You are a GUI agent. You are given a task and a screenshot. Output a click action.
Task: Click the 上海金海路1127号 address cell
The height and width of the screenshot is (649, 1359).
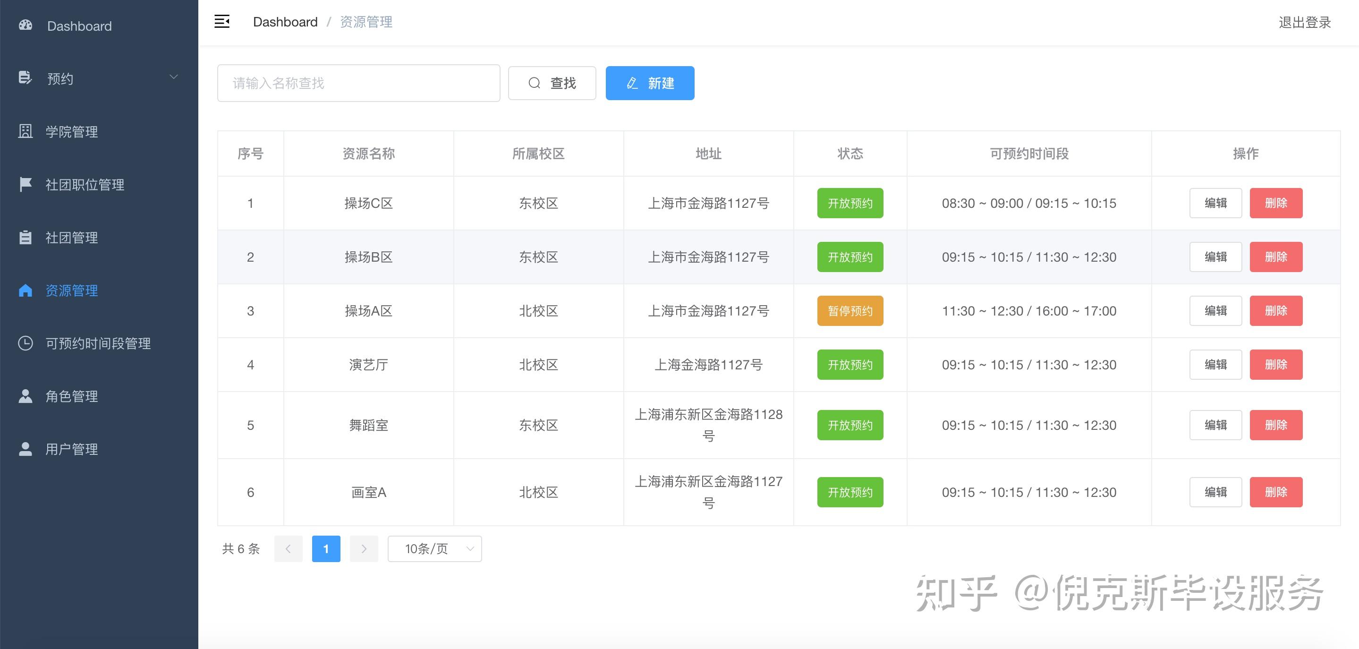click(708, 365)
